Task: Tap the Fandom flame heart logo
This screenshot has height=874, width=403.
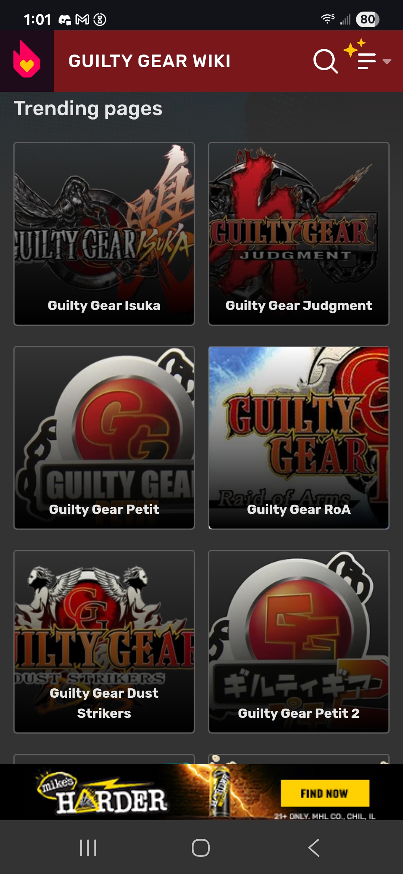Action: [26, 59]
